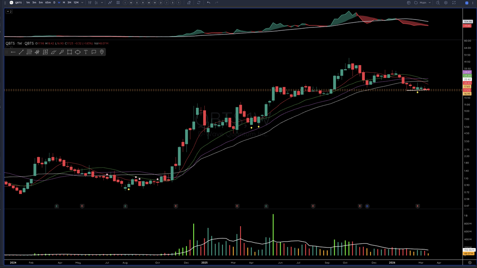Grab the drawing toolbar dotted drag handle

click(x=7, y=52)
